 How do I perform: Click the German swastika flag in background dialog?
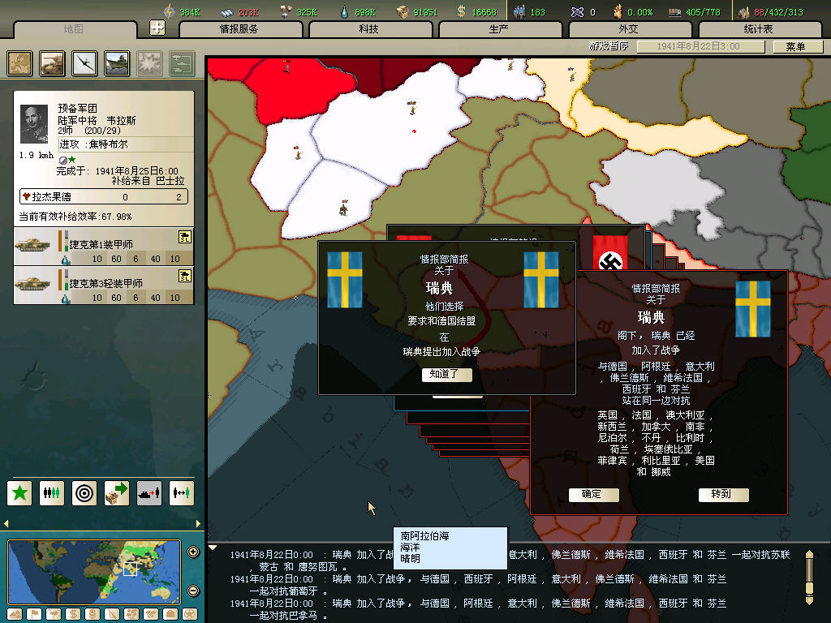pos(610,253)
